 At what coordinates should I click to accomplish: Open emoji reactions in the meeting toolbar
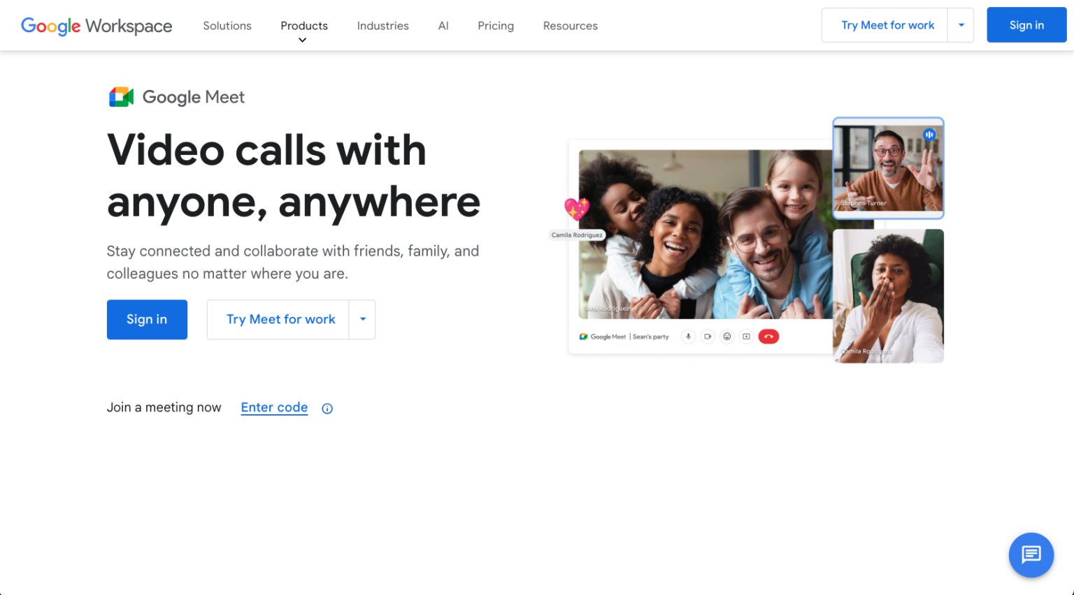point(727,336)
